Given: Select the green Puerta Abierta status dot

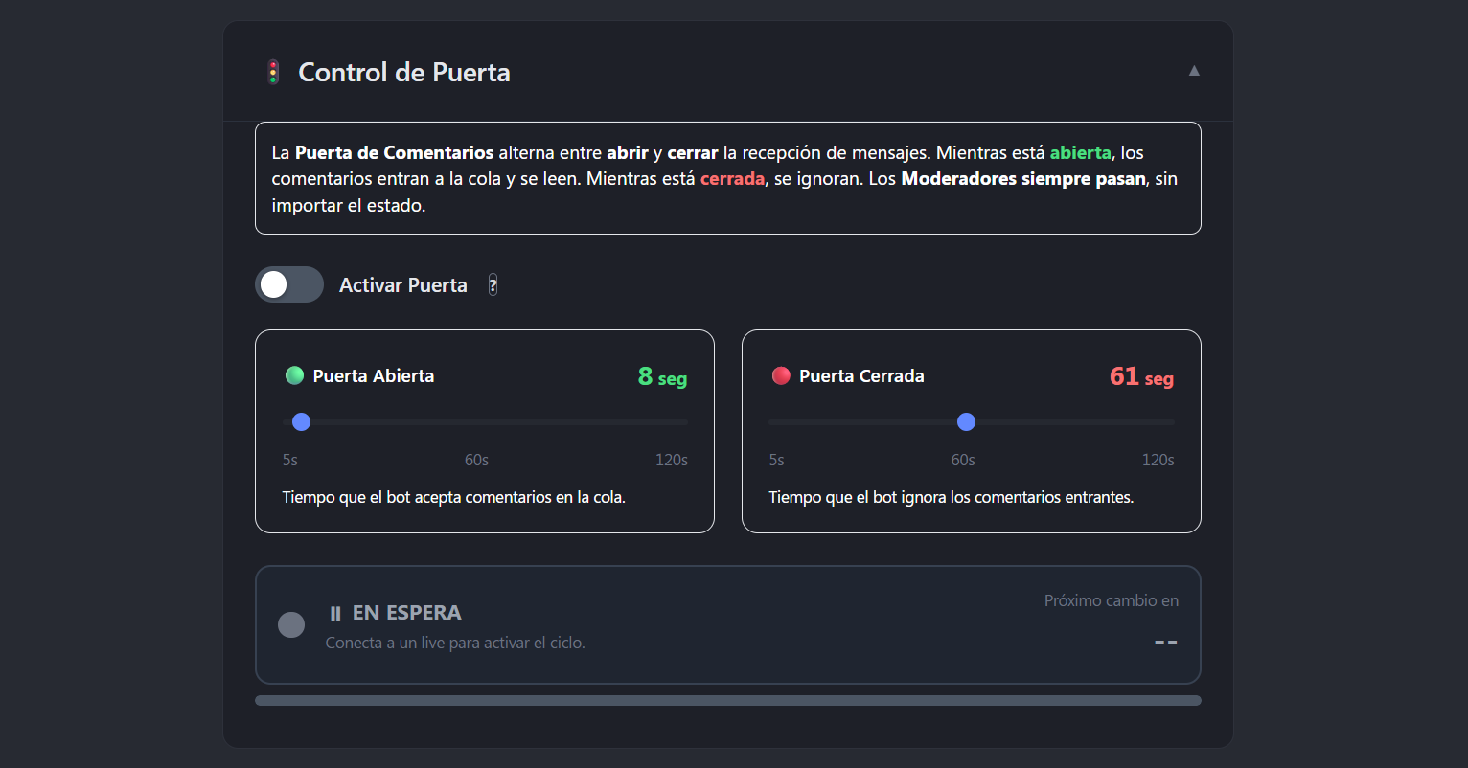Looking at the screenshot, I should 294,375.
